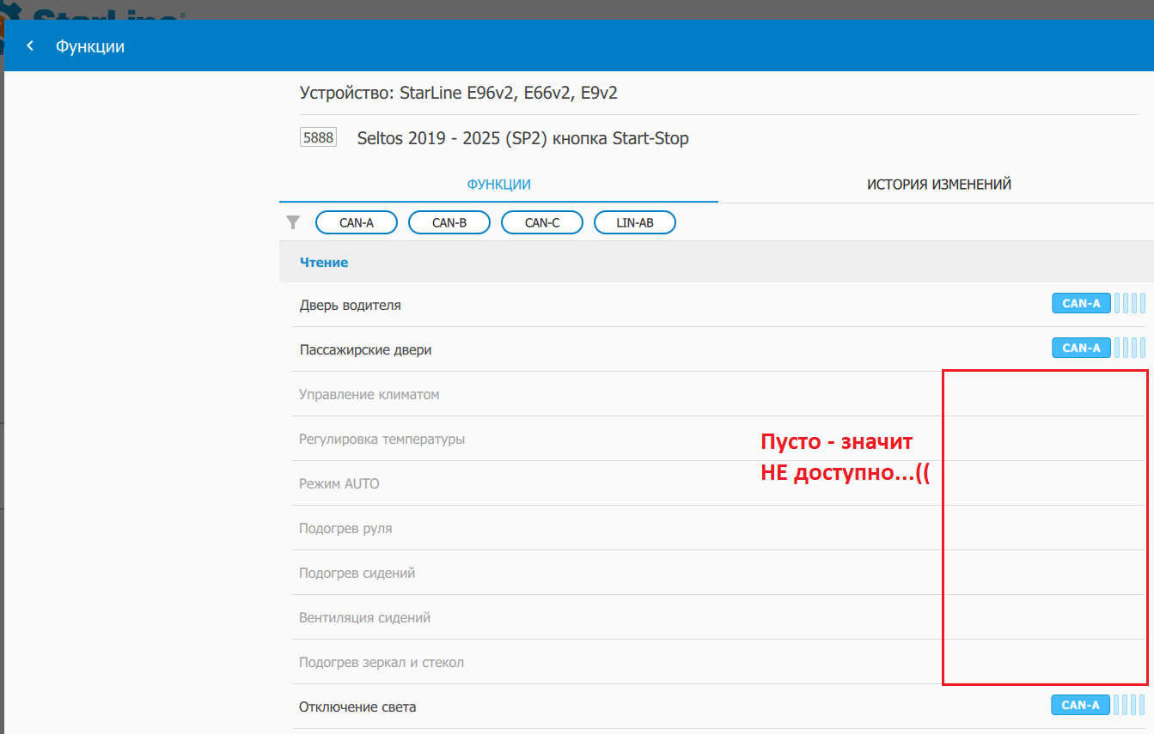Toggle the CAN-C filter chip

[x=541, y=222]
